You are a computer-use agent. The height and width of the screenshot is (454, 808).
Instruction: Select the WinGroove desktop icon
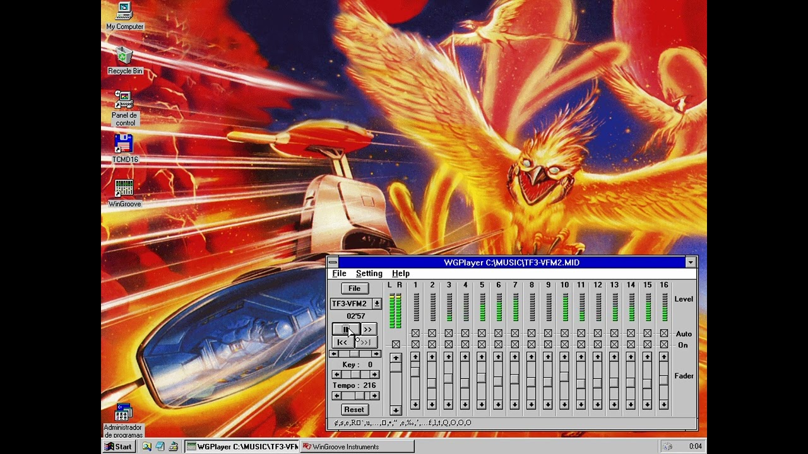pyautogui.click(x=124, y=194)
